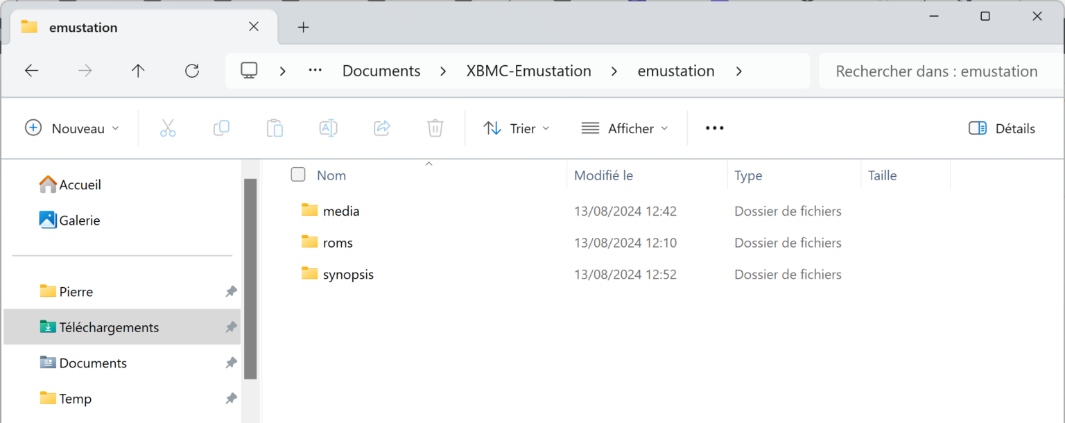Open the Afficher view dropdown
The height and width of the screenshot is (423, 1065).
click(x=623, y=128)
